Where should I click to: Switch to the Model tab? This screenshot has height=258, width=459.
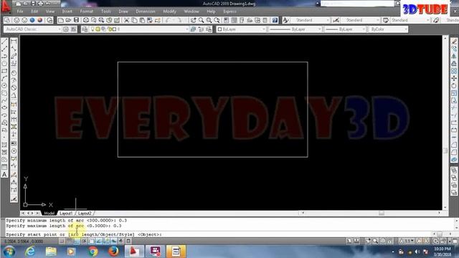49,214
